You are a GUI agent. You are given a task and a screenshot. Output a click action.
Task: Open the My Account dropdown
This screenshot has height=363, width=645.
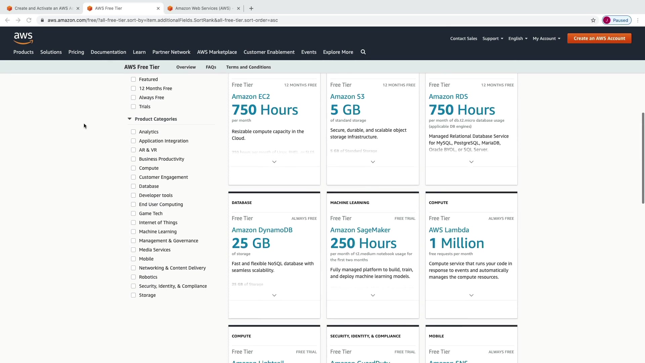546,39
